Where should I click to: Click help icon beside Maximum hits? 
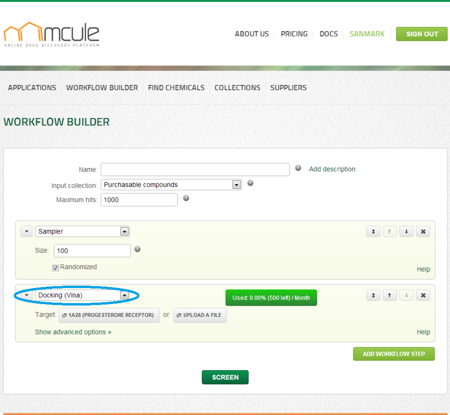point(186,198)
